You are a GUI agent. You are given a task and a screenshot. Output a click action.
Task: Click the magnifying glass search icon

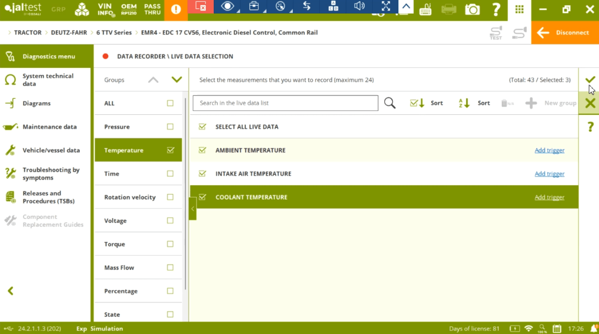[x=390, y=103]
